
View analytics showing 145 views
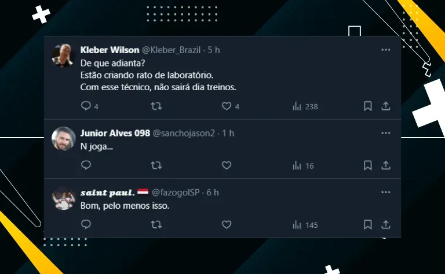click(x=305, y=225)
